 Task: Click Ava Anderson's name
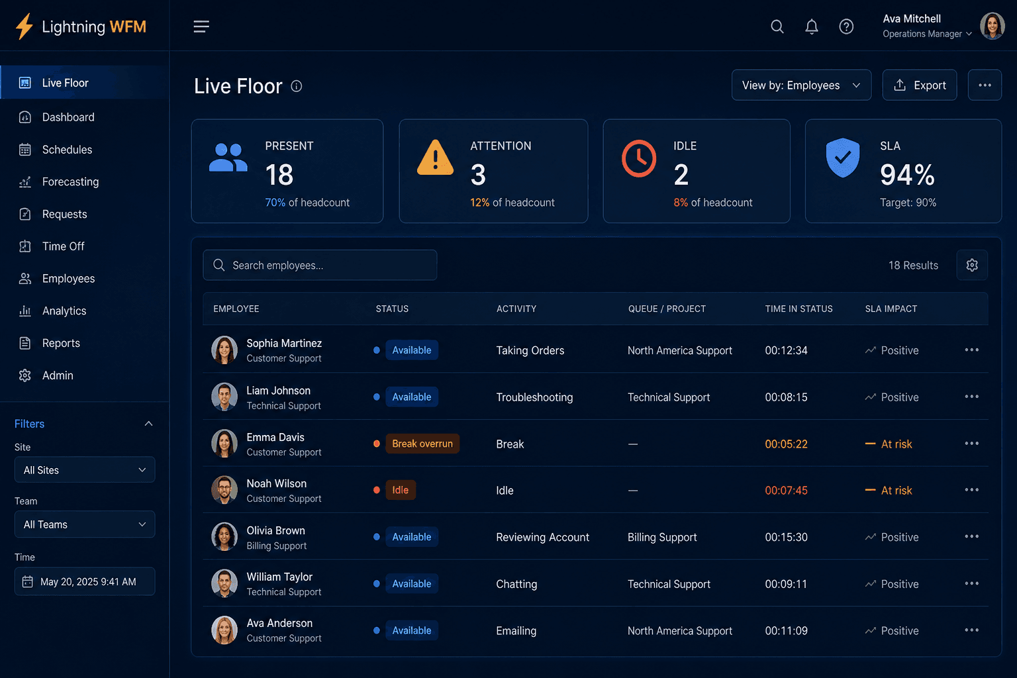tap(279, 623)
